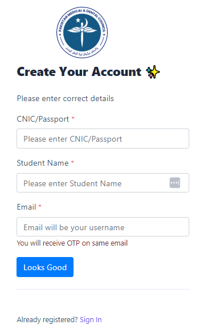Open the Sign In link

coord(91,320)
